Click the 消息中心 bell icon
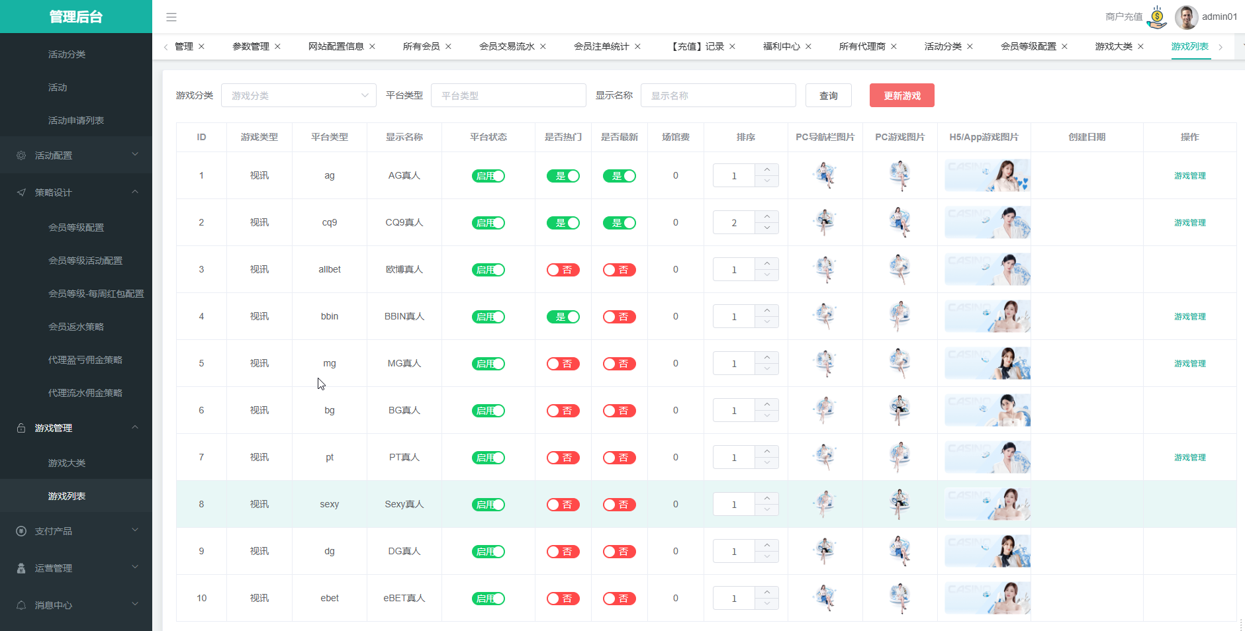Viewport: 1245px width, 631px height. pyautogui.click(x=21, y=605)
